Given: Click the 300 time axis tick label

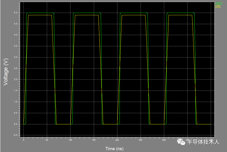Looking at the screenshot, I should point(164,140).
